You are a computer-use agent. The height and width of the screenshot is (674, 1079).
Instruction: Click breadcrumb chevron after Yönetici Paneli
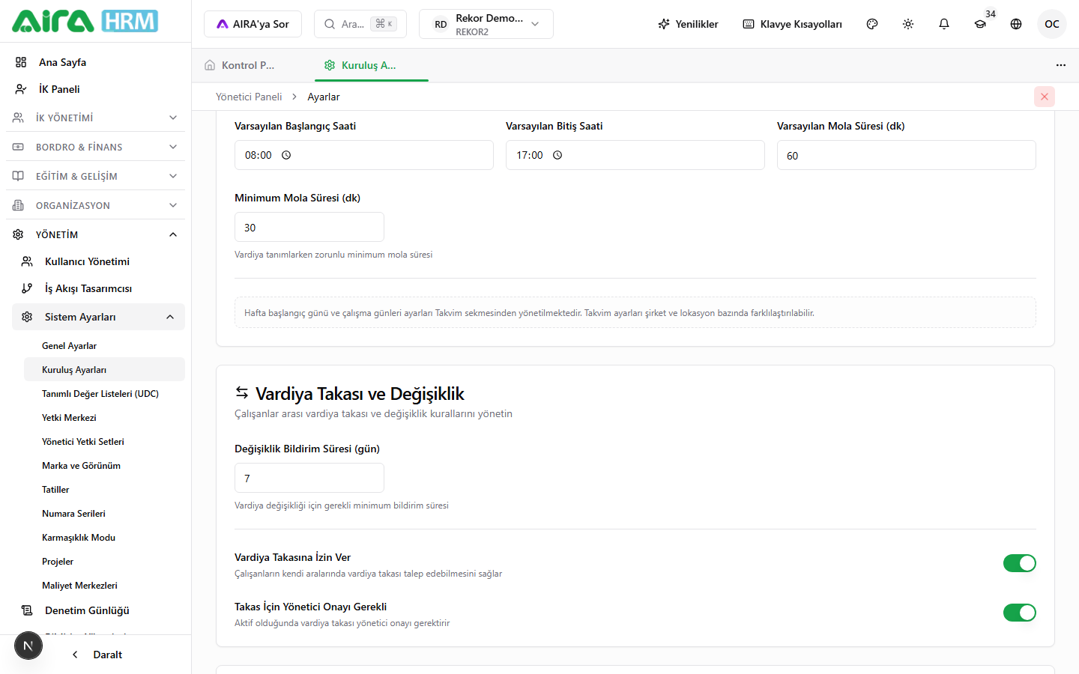294,97
